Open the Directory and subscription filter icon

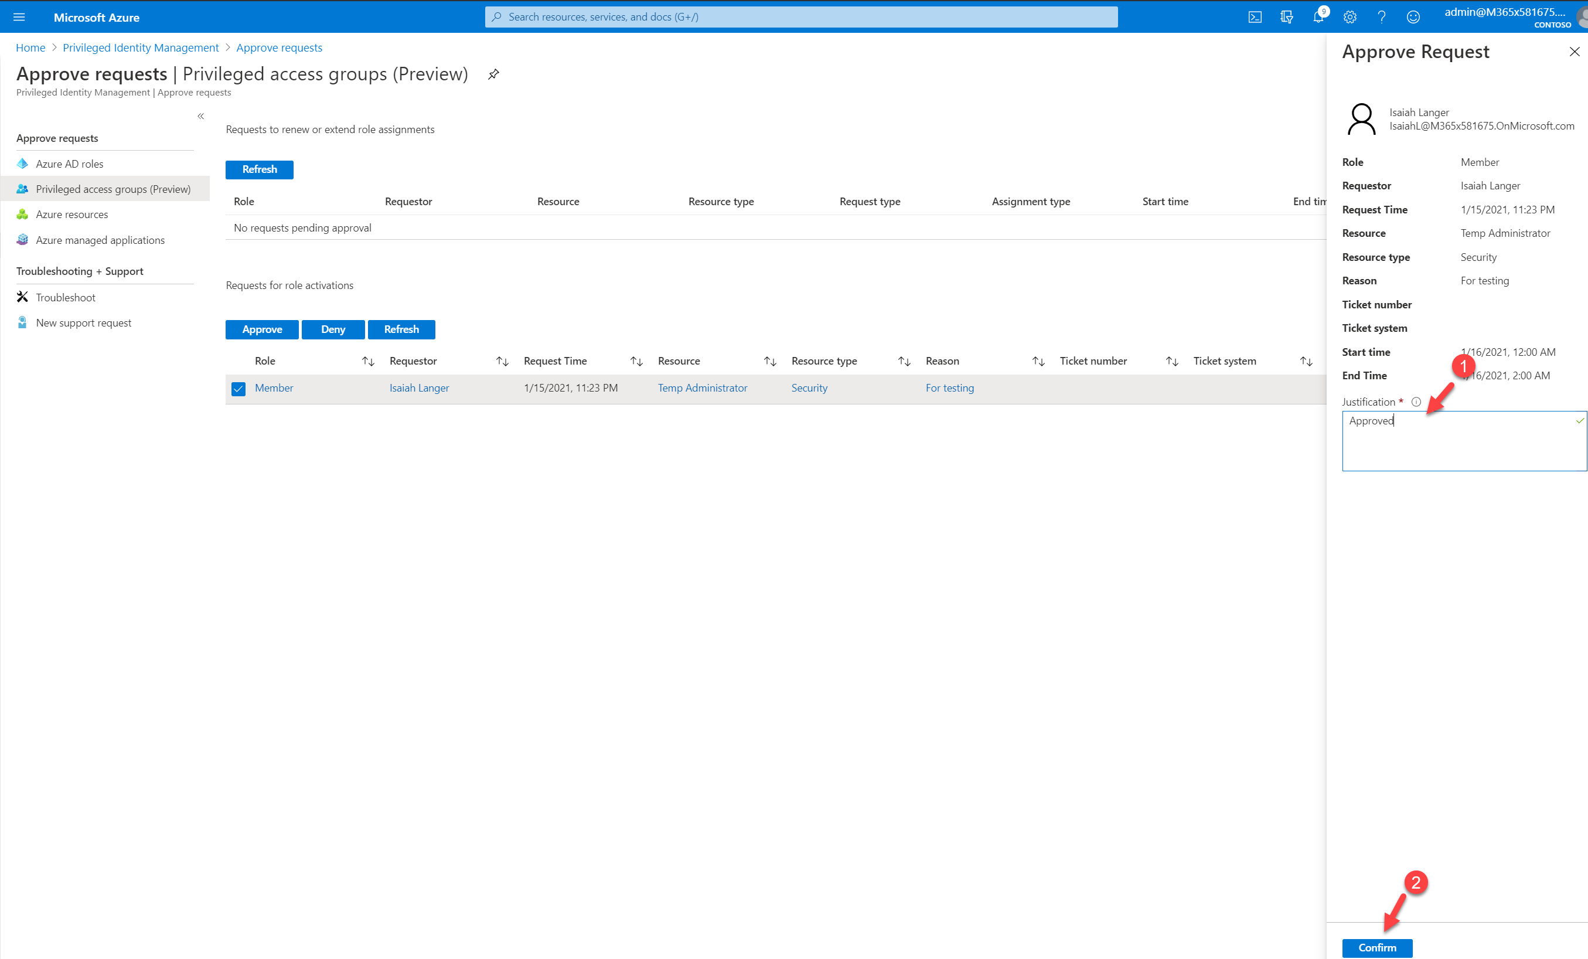(1286, 17)
